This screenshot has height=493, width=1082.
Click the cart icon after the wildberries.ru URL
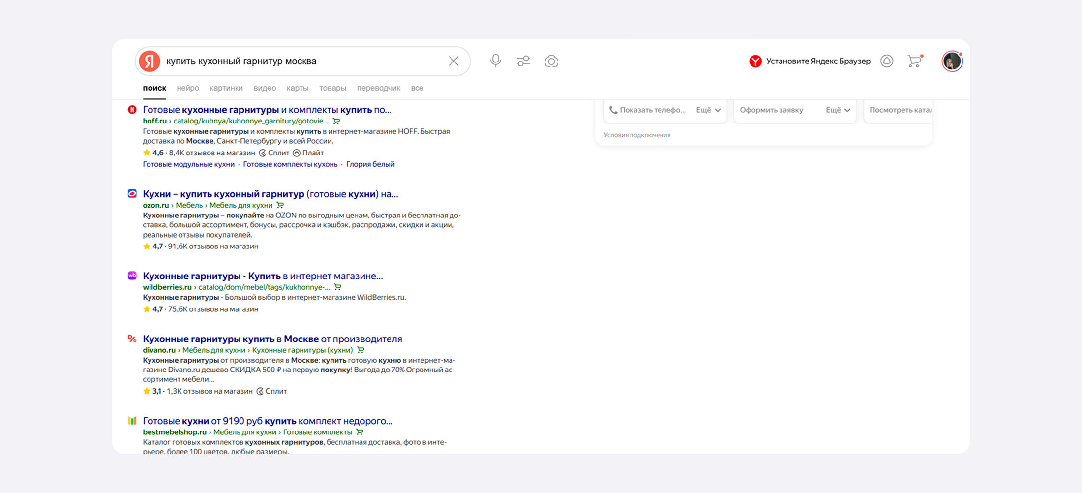coord(338,287)
